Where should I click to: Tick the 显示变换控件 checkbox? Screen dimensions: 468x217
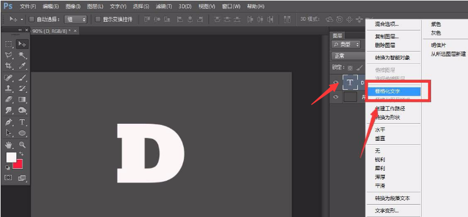pyautogui.click(x=98, y=19)
